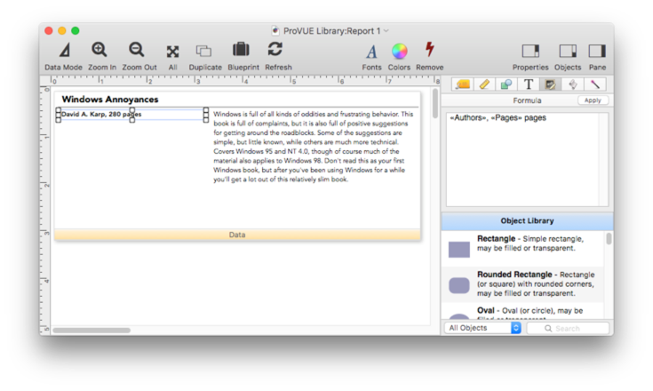The image size is (653, 391).
Task: Click the Data tile band
Action: (x=237, y=235)
